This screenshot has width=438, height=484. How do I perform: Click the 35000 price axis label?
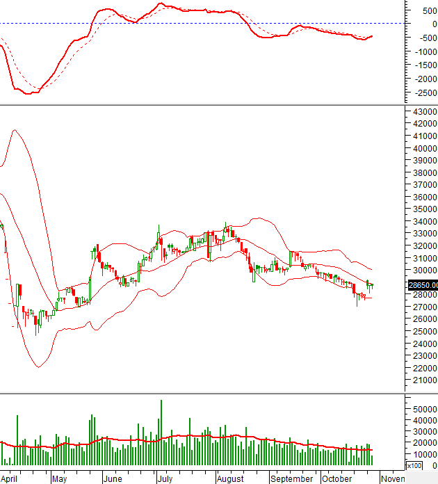click(424, 209)
